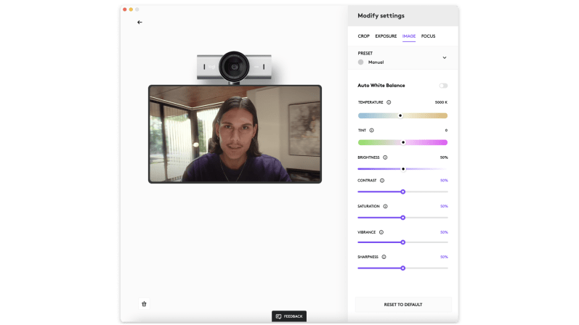Open the Feedback button
Viewport: 579px width, 325px height.
(289, 316)
